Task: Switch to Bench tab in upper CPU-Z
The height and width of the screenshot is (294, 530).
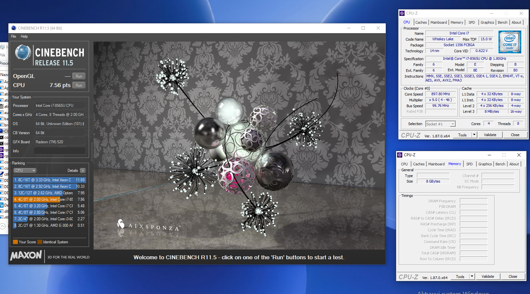Action: click(x=502, y=22)
